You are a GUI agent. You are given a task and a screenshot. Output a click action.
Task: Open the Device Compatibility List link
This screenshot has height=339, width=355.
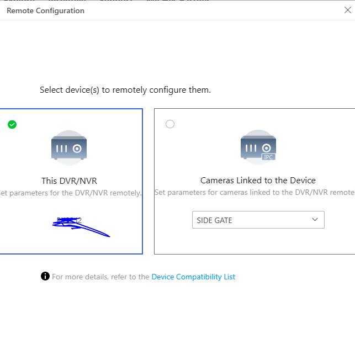pyautogui.click(x=193, y=277)
